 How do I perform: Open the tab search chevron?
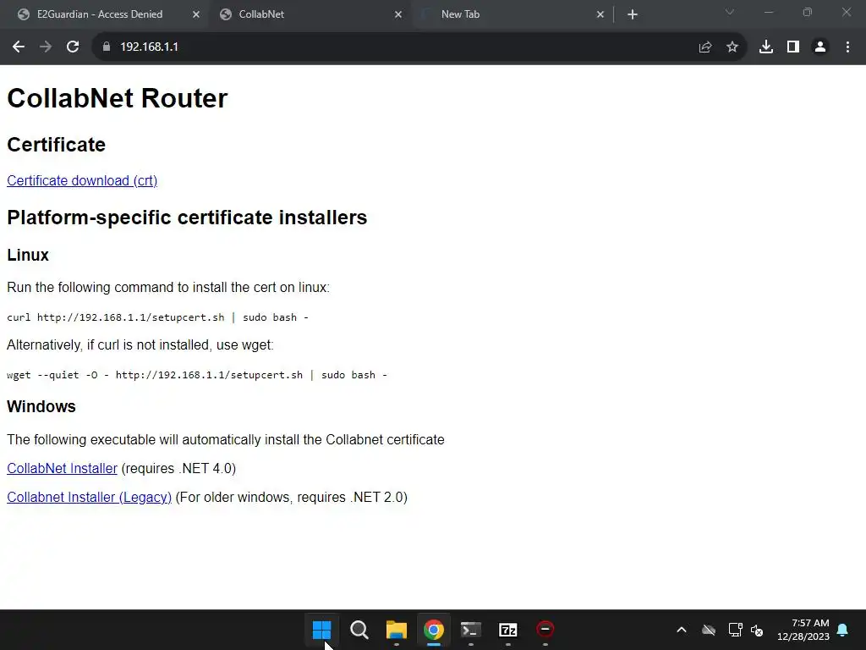tap(730, 12)
